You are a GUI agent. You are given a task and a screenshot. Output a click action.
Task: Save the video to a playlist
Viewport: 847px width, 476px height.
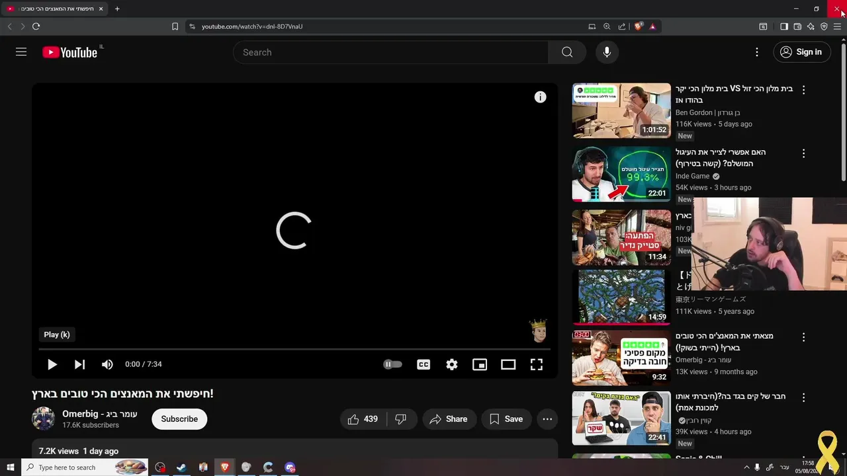coord(506,419)
